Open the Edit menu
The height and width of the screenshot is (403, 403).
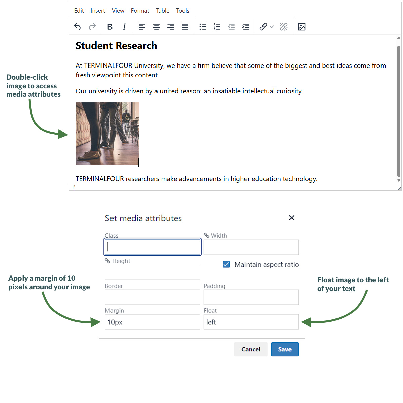point(79,10)
